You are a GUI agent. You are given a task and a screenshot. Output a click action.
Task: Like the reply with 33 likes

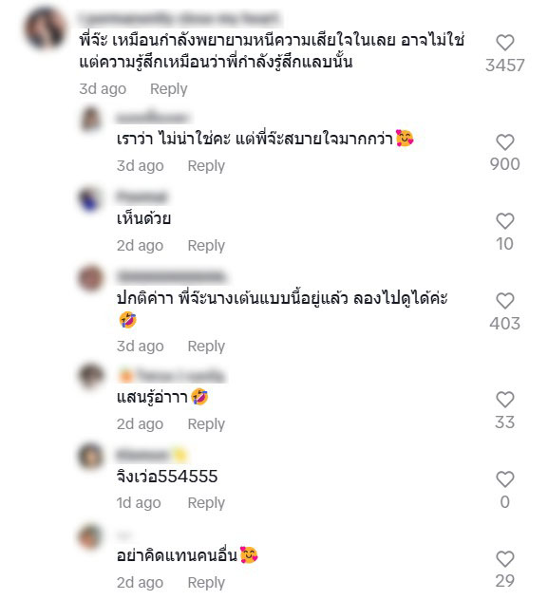504,400
